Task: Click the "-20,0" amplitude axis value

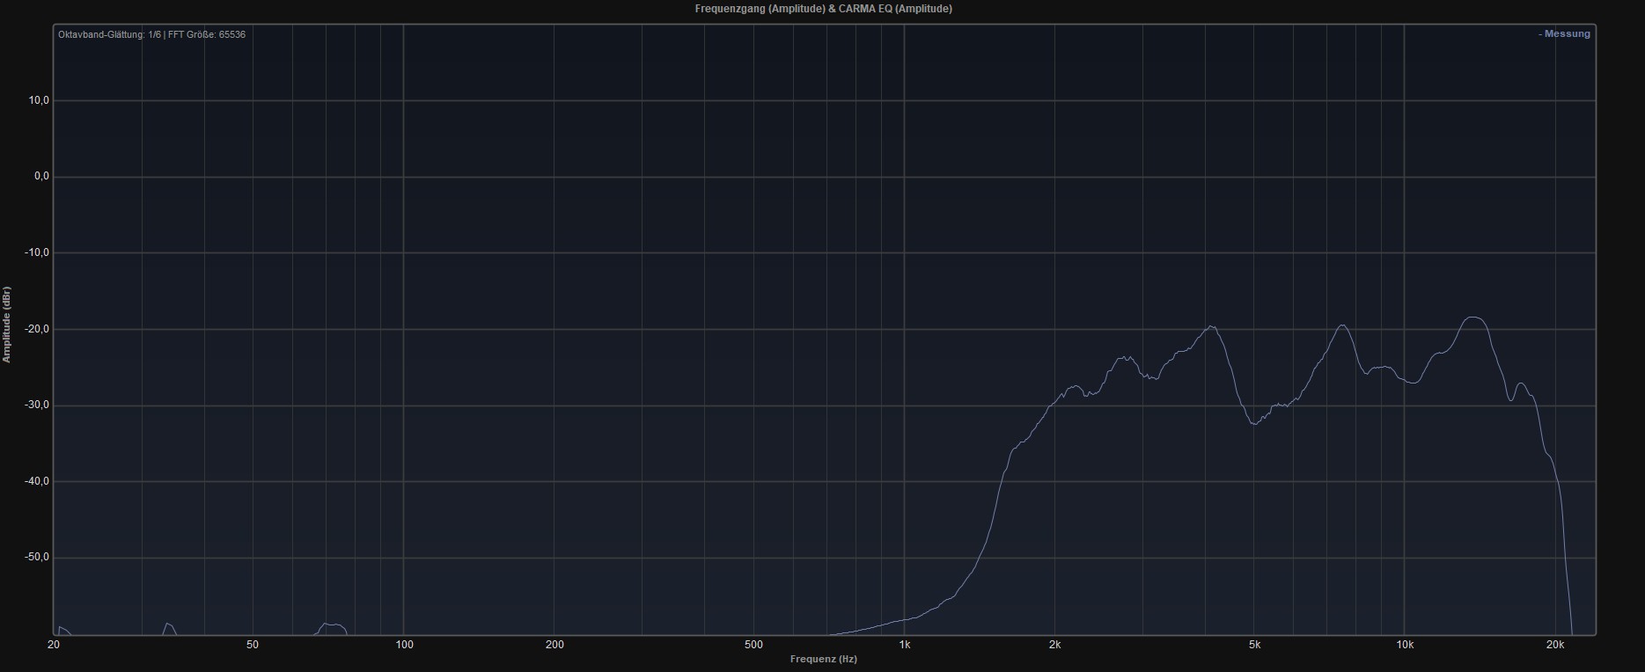Action: 37,329
